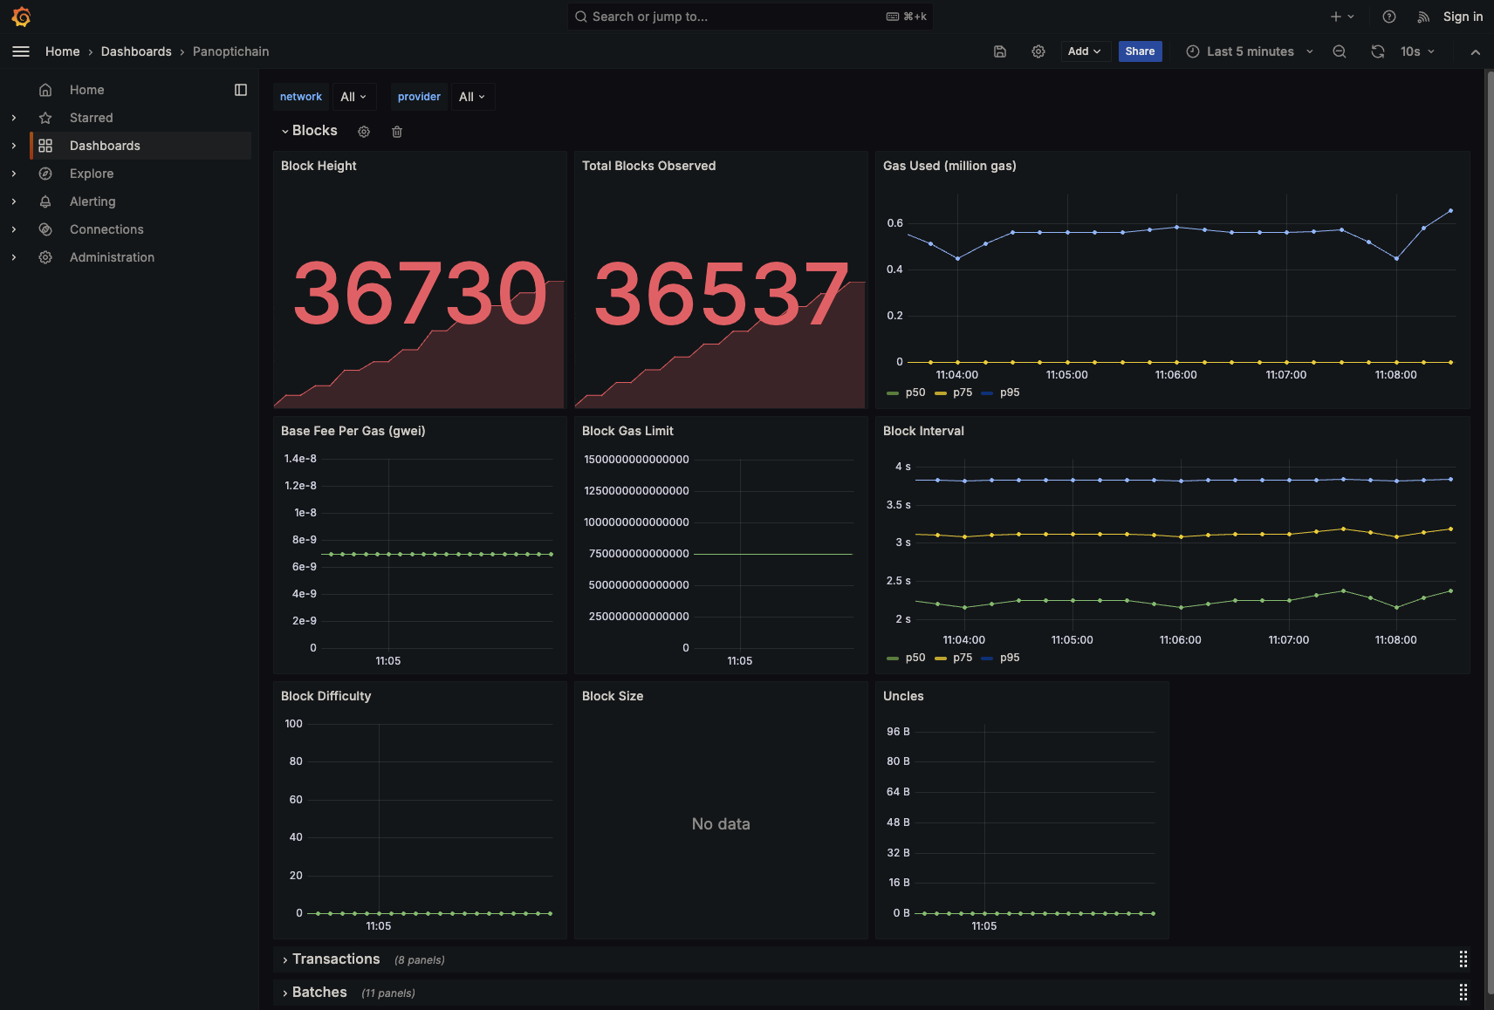The height and width of the screenshot is (1010, 1494).
Task: Click the Explore compass icon
Action: point(45,174)
